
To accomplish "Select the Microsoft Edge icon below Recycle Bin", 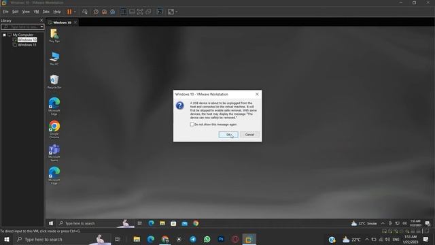I will 54,106.
